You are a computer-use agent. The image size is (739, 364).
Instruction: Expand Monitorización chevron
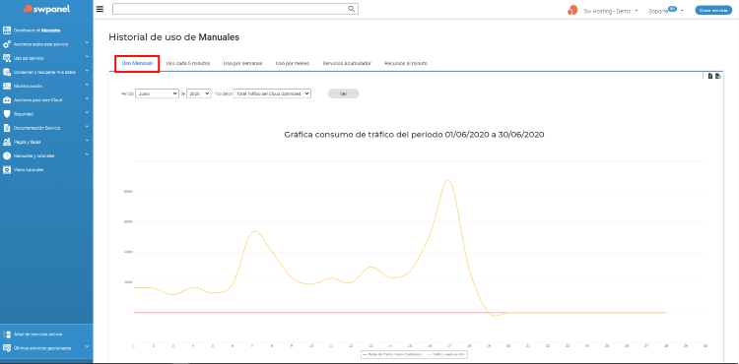[x=87, y=85]
